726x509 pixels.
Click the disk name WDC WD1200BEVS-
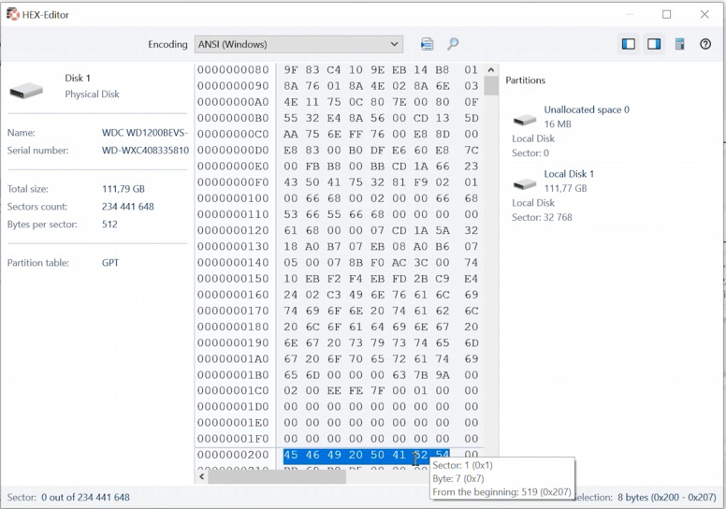(x=144, y=133)
